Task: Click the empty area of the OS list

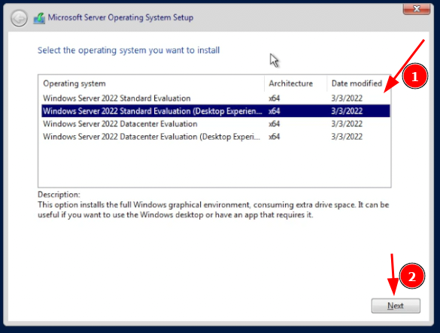Action: pyautogui.click(x=214, y=165)
